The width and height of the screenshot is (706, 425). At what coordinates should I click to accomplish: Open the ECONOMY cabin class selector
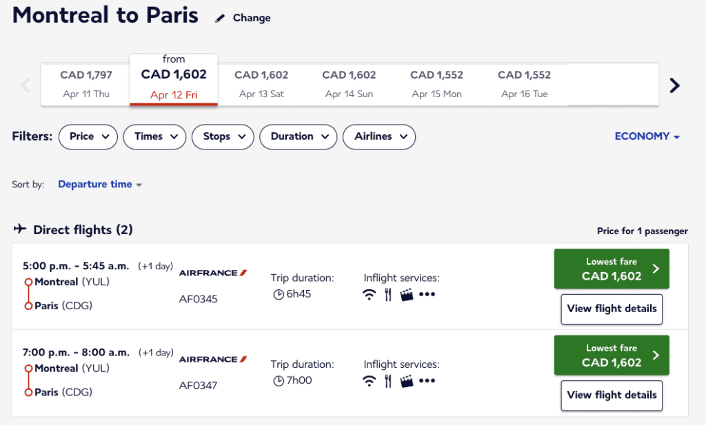pos(647,136)
